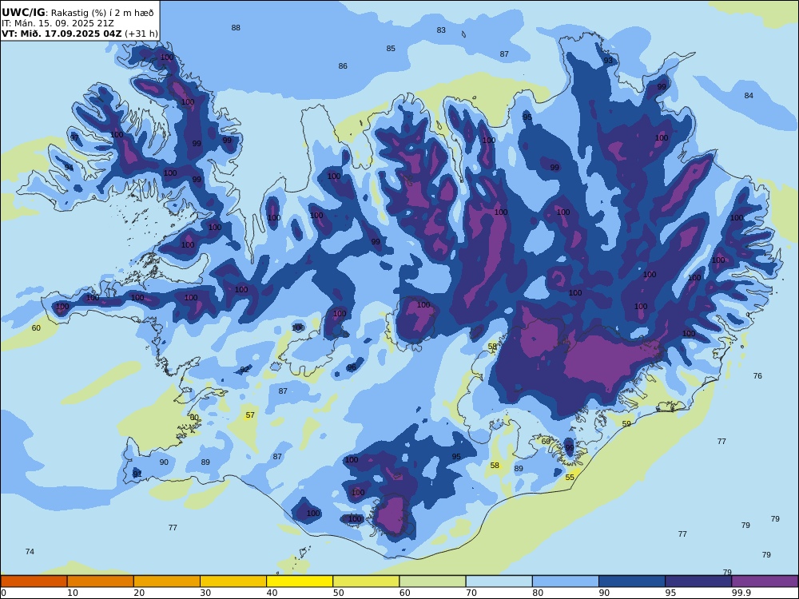799x599 pixels.
Task: Click the humidity value 74 on the map
Action: point(30,552)
